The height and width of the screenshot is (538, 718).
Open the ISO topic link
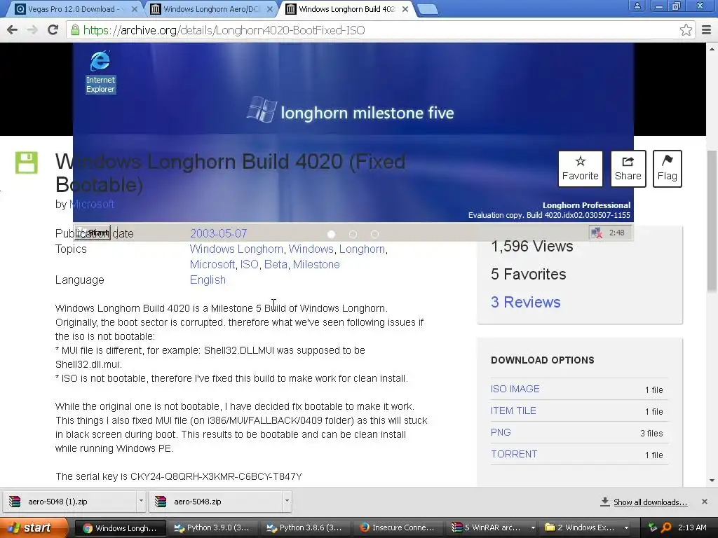tap(249, 264)
